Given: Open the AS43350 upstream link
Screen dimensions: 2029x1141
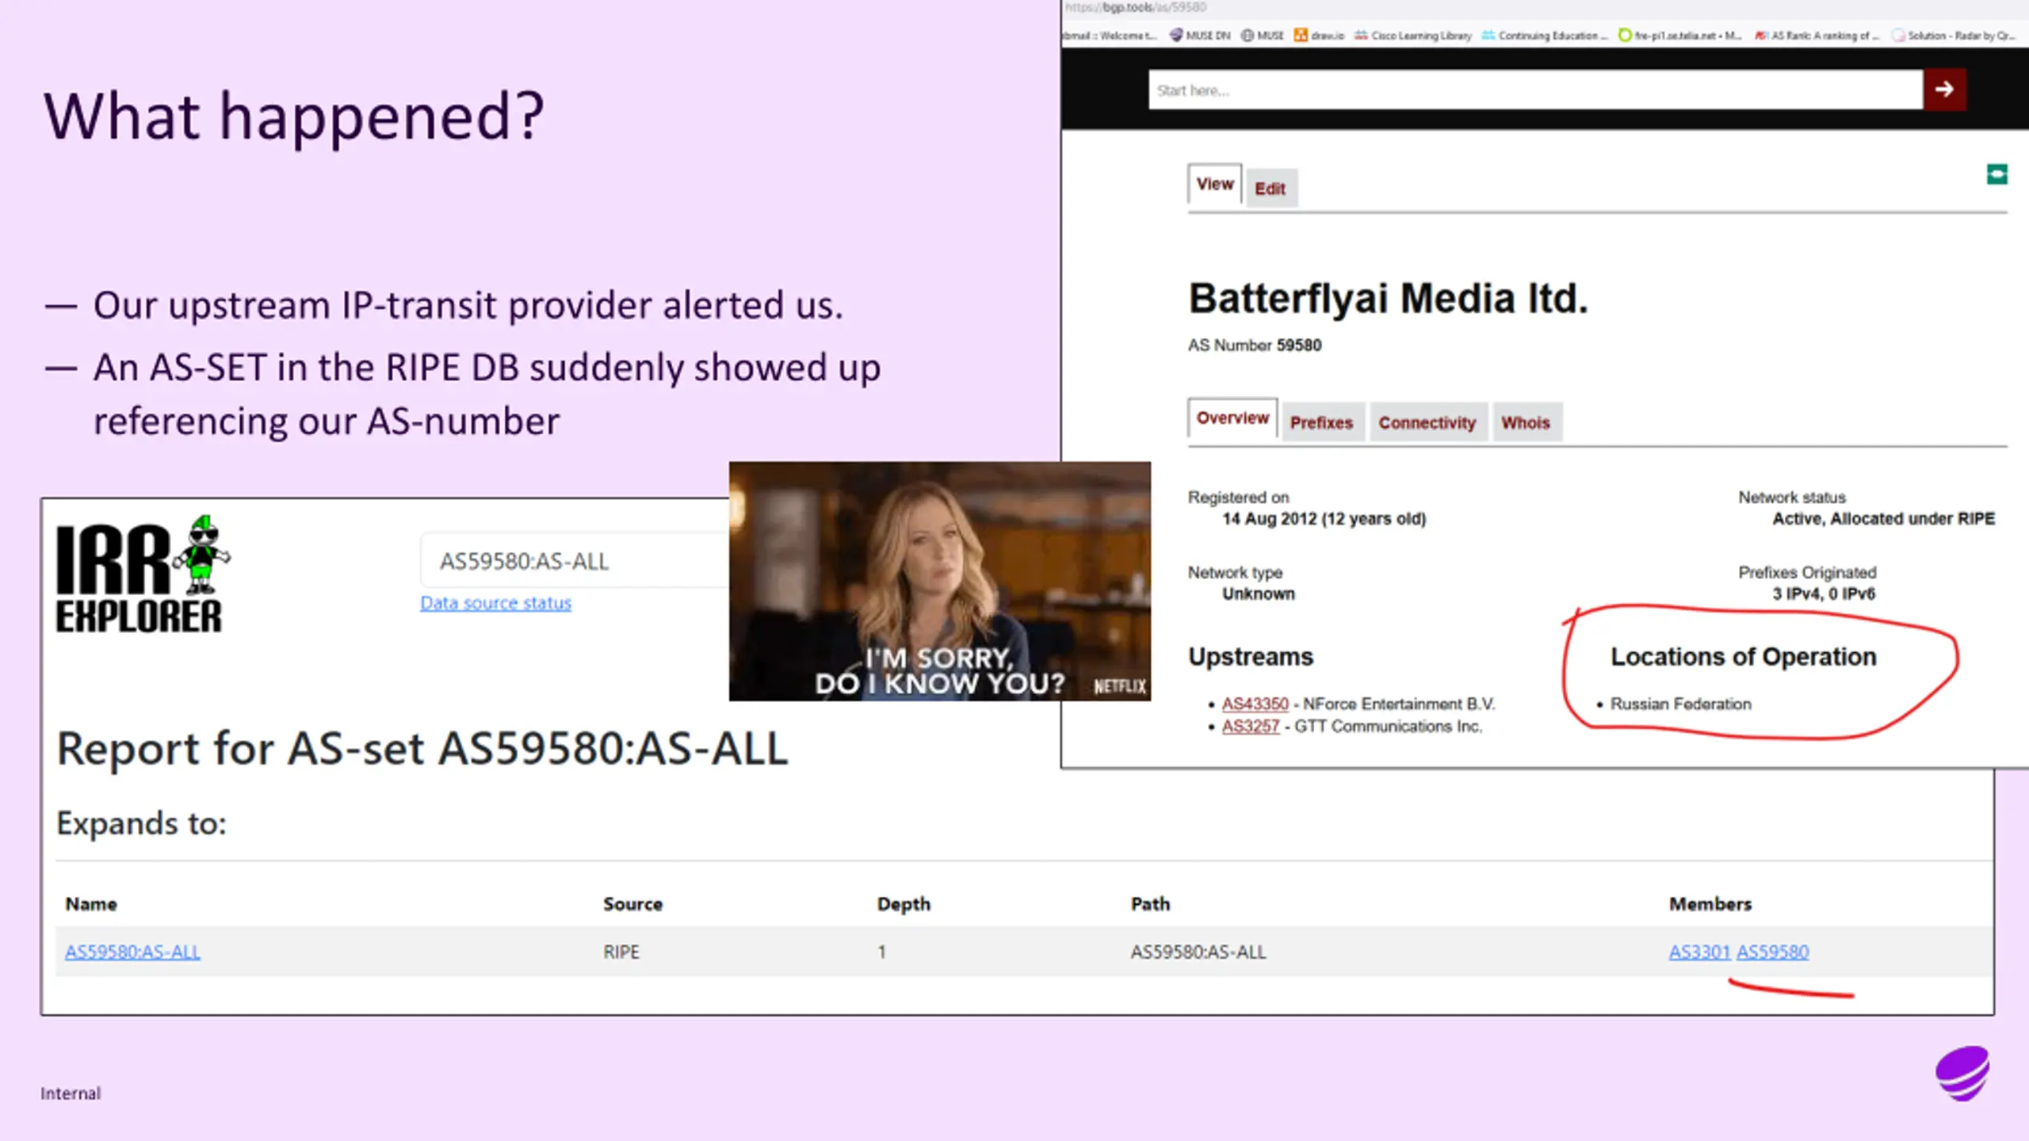Looking at the screenshot, I should pos(1255,704).
